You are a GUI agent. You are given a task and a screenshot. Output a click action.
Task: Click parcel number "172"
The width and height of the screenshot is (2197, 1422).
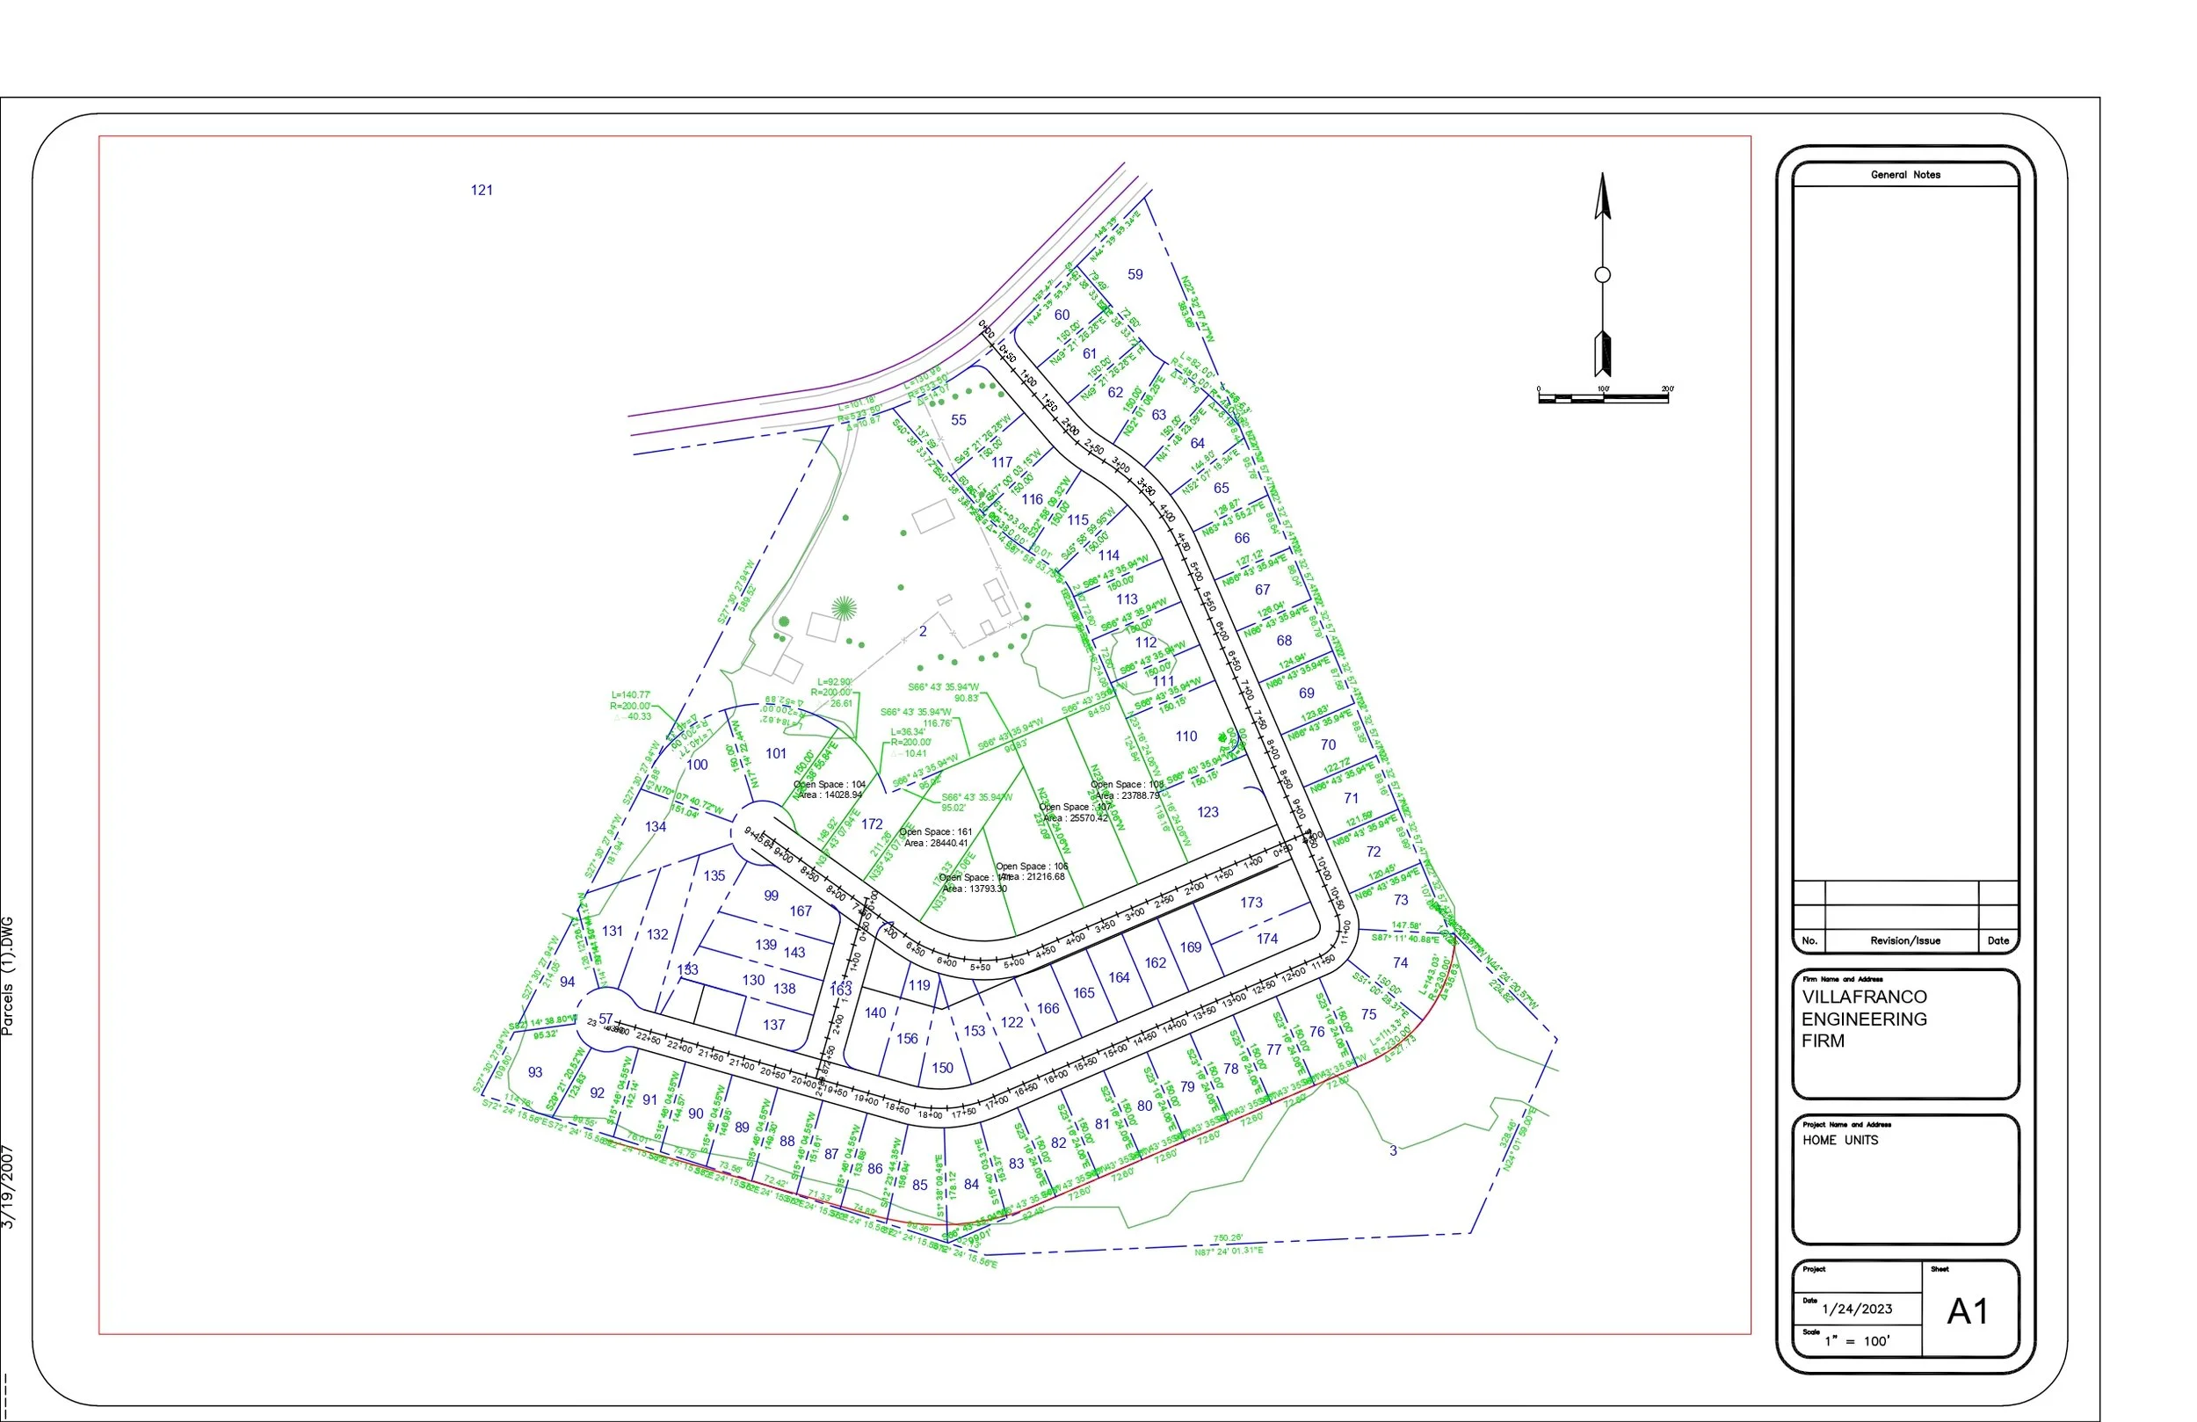tap(873, 823)
